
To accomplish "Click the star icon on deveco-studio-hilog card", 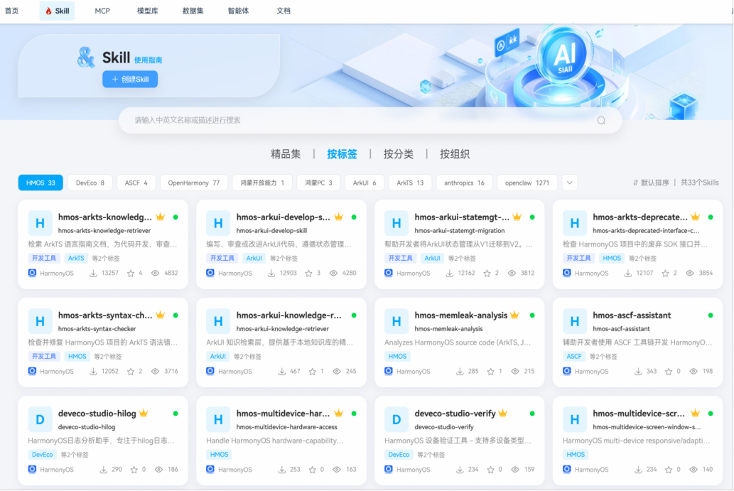I will tap(134, 470).
